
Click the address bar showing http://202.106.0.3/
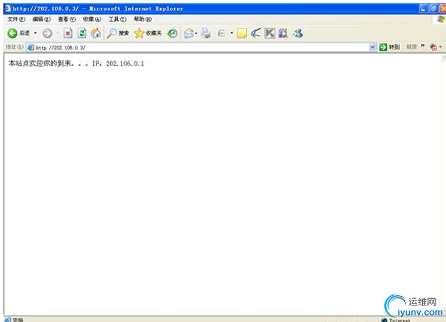(201, 47)
